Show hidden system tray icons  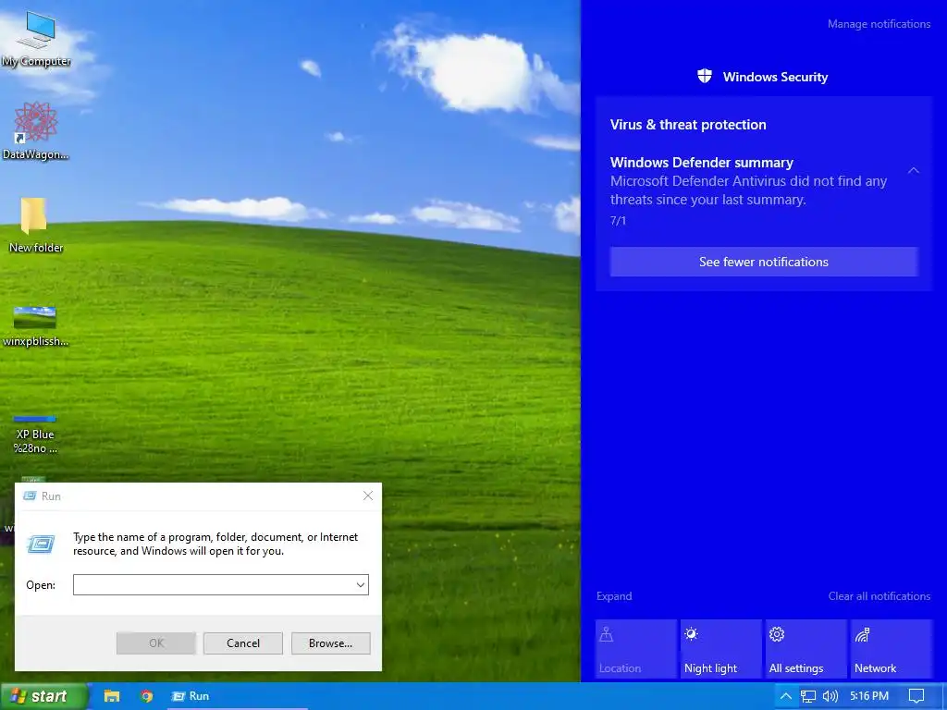[x=785, y=696]
